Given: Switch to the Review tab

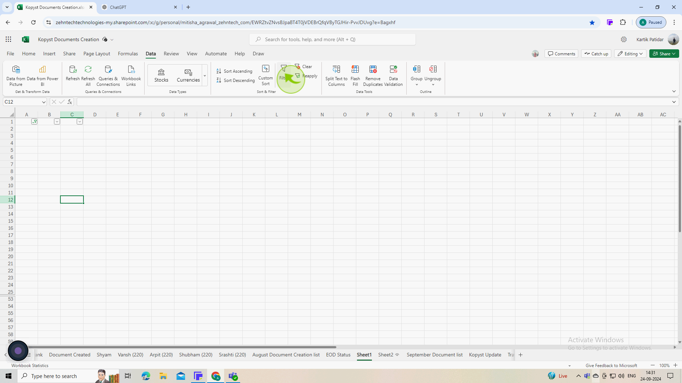Looking at the screenshot, I should pos(171,54).
